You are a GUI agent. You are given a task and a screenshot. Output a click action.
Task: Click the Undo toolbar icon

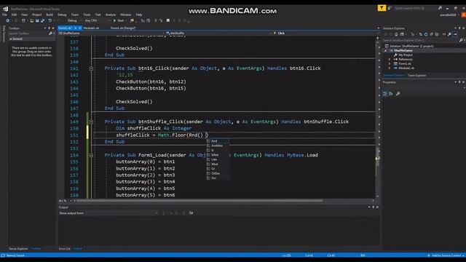50,20
